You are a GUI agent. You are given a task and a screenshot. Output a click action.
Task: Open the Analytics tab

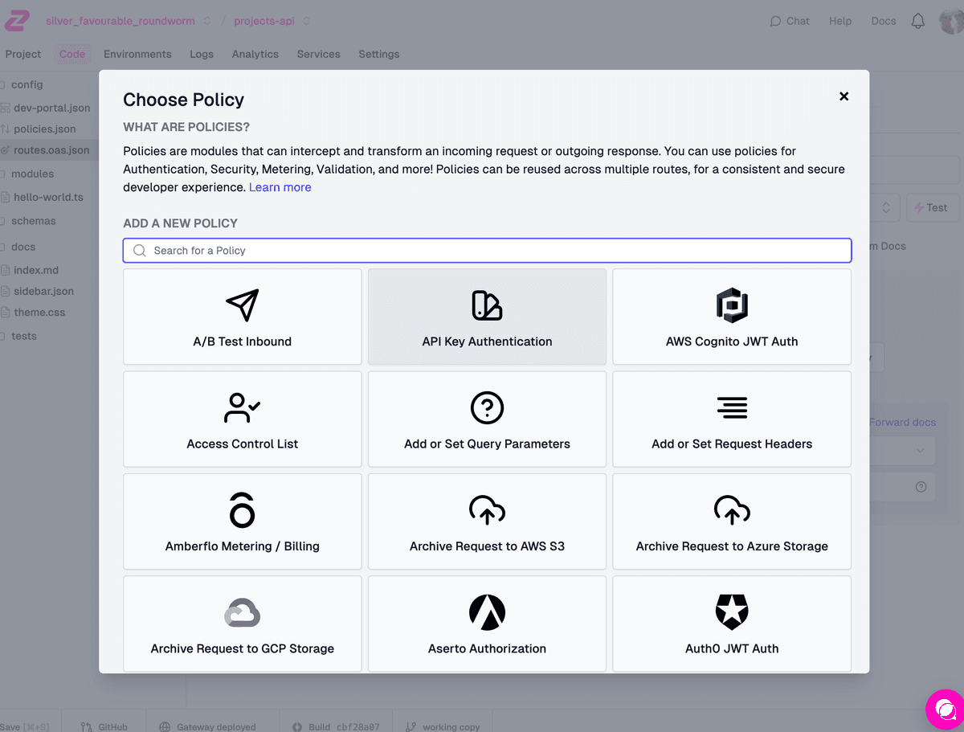pyautogui.click(x=255, y=54)
